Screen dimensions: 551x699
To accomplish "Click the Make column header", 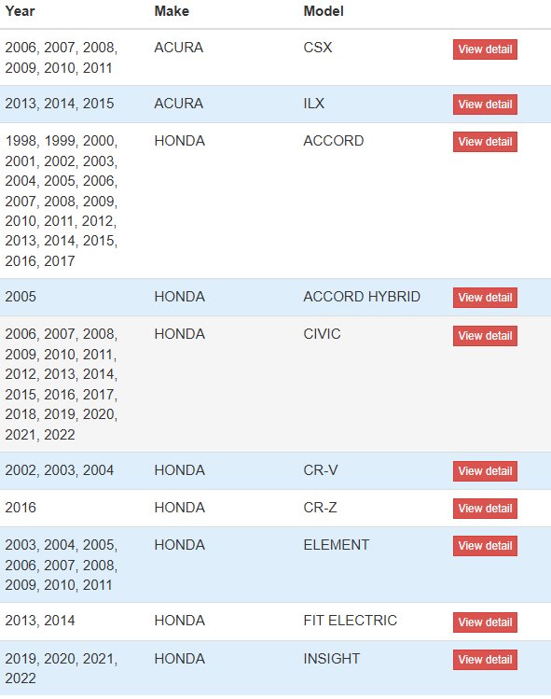I will 172,11.
